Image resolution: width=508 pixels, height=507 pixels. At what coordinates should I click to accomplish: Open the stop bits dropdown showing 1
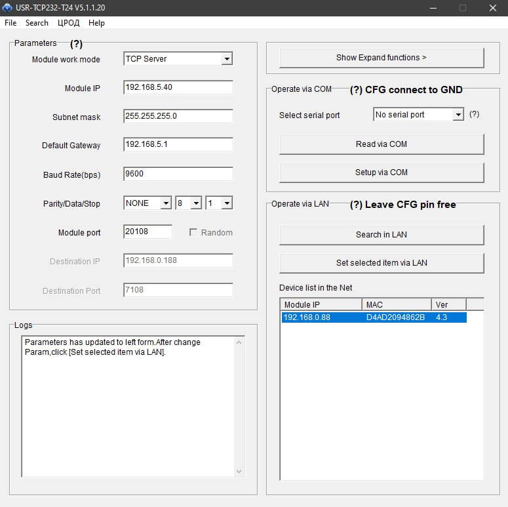click(226, 203)
